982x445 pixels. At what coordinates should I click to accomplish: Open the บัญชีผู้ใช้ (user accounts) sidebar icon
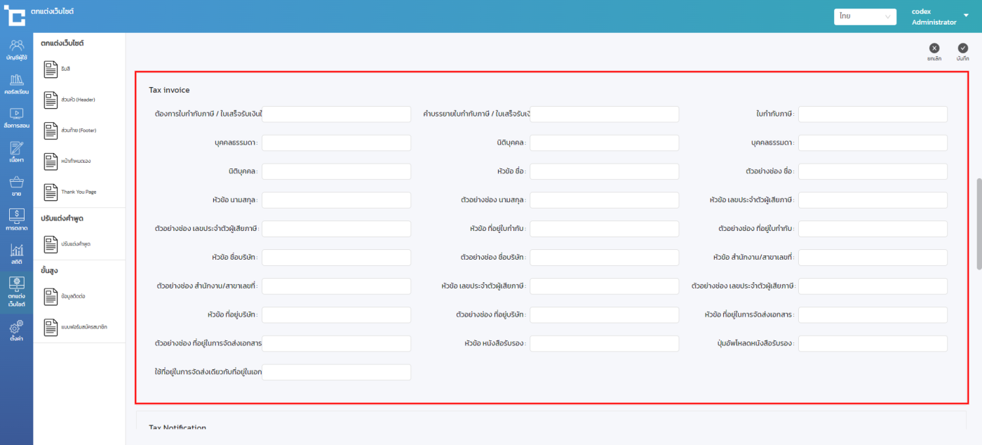tap(16, 49)
